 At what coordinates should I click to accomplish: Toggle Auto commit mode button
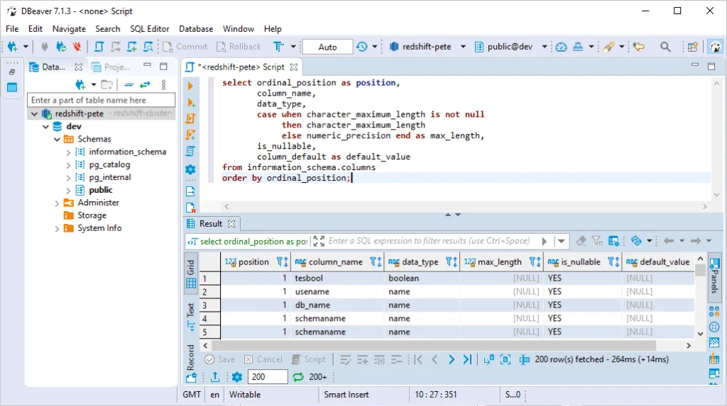pos(327,47)
